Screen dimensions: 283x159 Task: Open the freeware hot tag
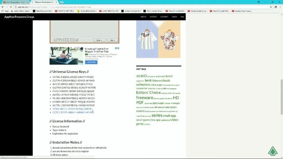[145, 98]
